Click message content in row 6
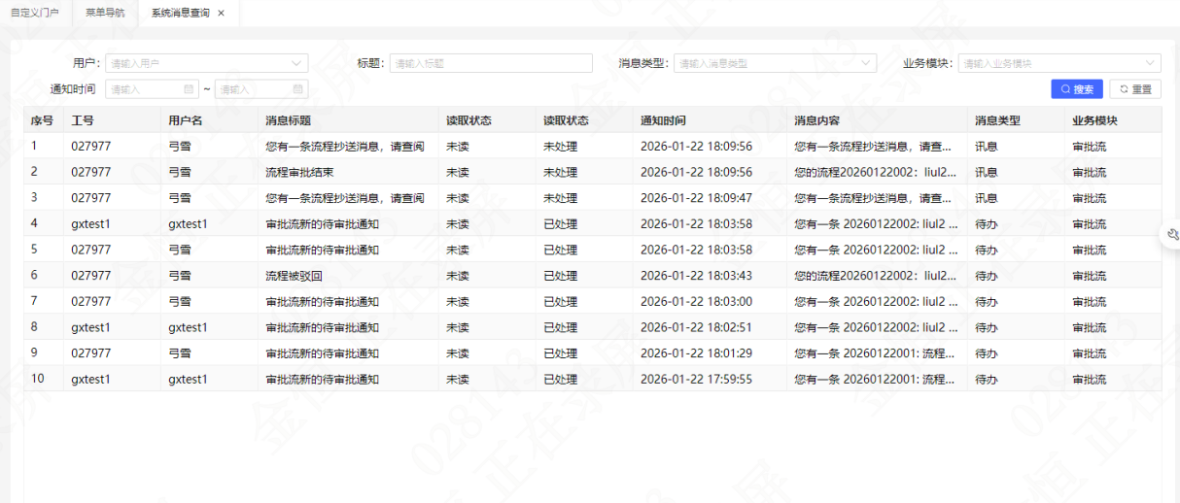 click(x=876, y=276)
